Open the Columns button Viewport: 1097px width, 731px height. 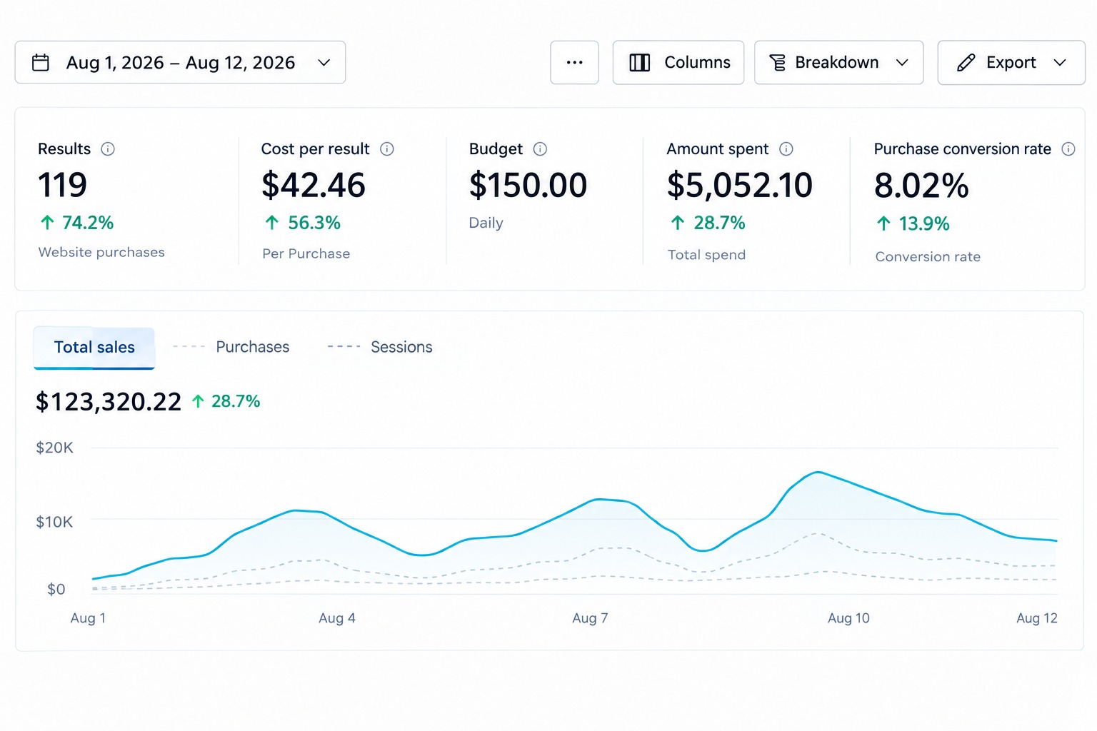(678, 63)
